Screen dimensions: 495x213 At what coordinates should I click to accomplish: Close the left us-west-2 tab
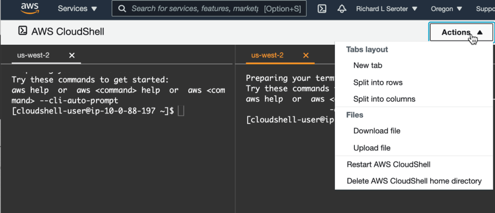coord(72,55)
